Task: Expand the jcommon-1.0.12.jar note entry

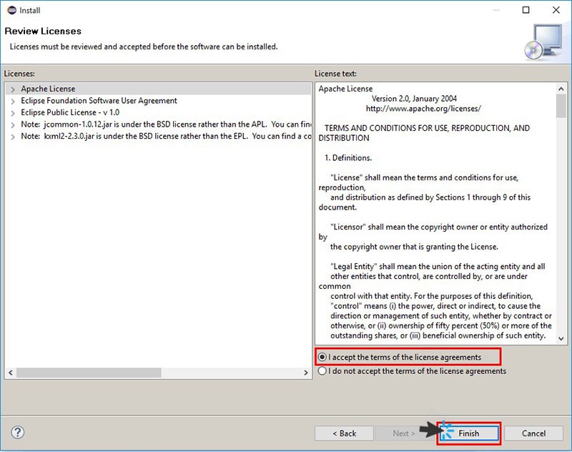Action: click(13, 124)
